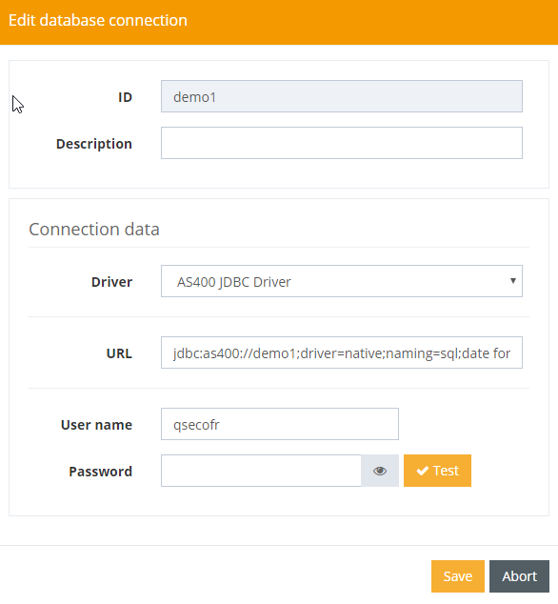The image size is (558, 604).
Task: Click into the URL field
Action: coord(342,352)
